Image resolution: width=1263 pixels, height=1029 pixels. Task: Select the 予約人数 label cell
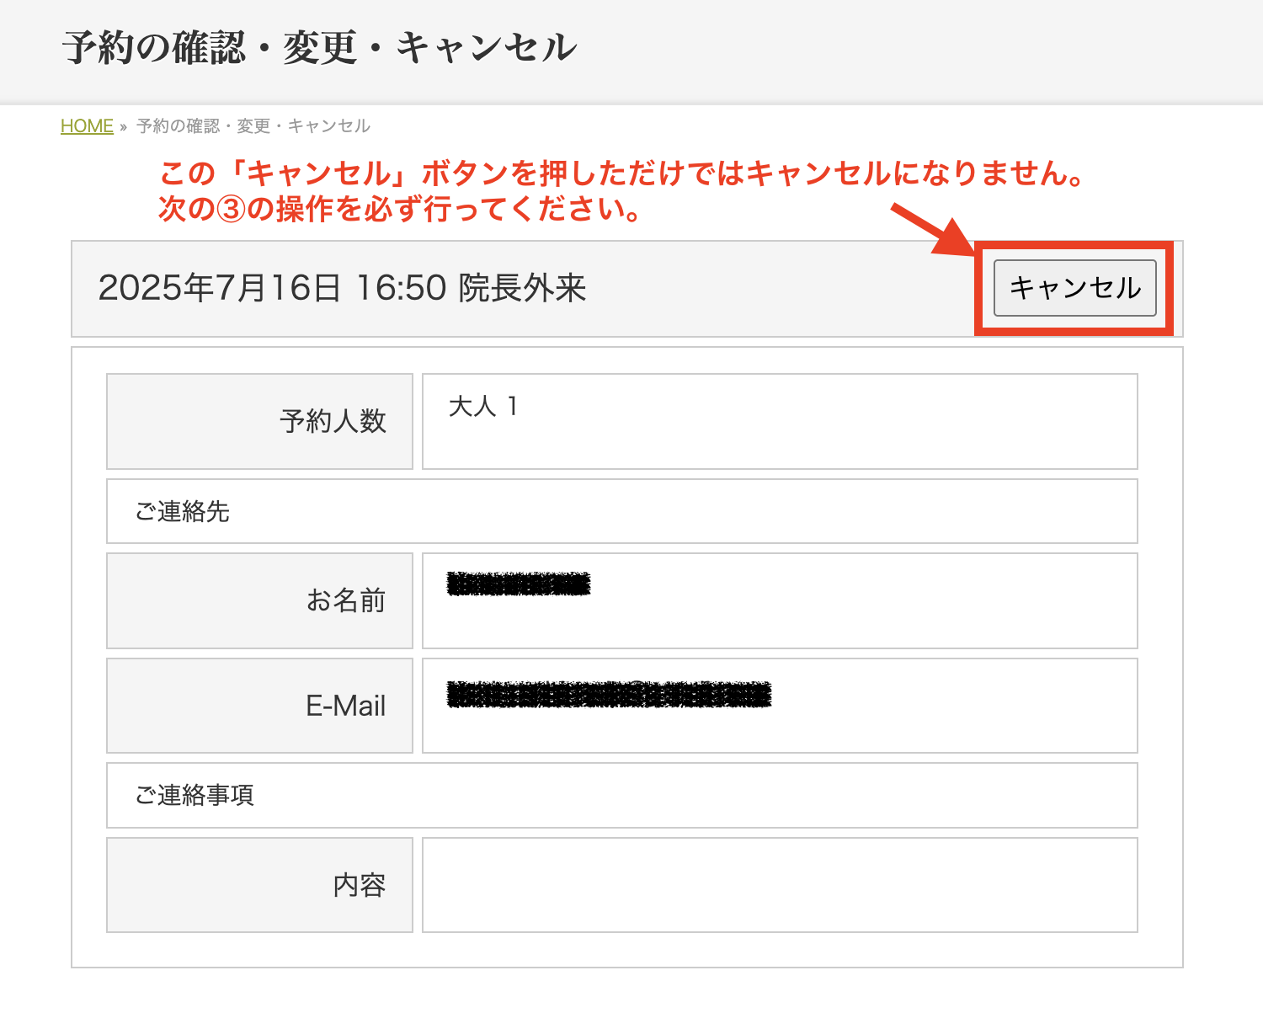point(259,421)
